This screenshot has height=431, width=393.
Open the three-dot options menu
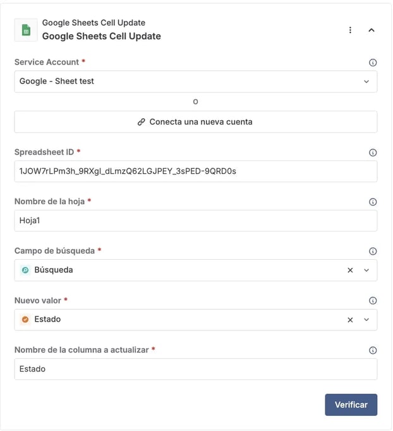tap(350, 30)
